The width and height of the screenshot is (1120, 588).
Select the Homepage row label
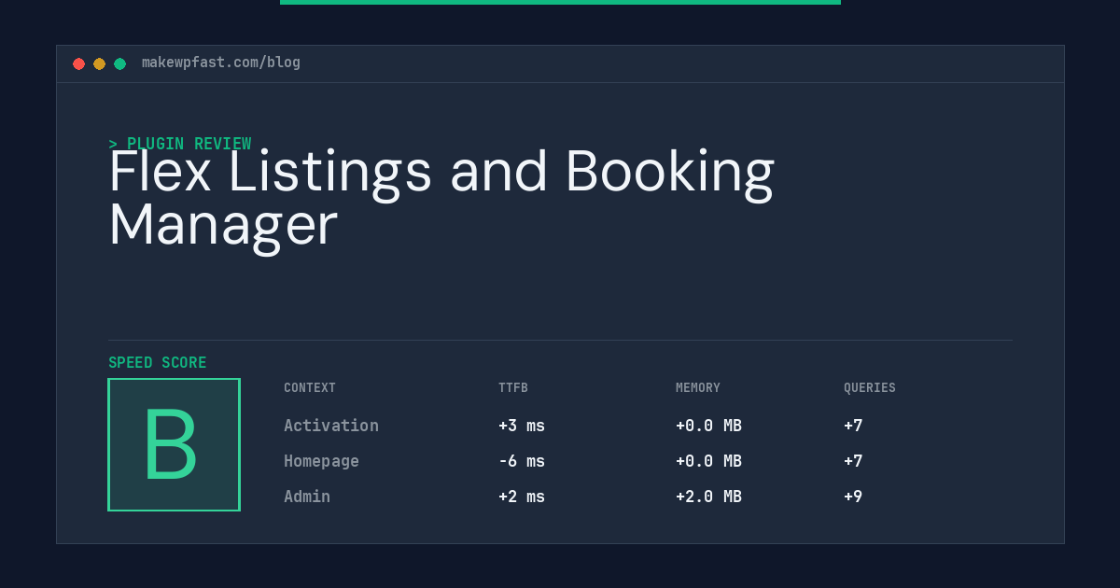click(321, 461)
